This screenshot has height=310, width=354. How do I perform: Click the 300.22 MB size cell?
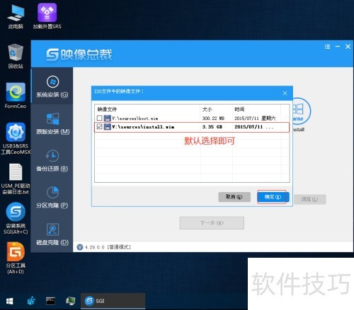[213, 119]
